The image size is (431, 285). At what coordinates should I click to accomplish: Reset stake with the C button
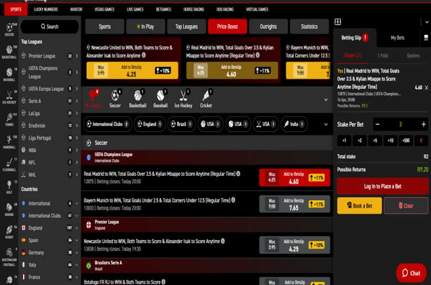[421, 141]
